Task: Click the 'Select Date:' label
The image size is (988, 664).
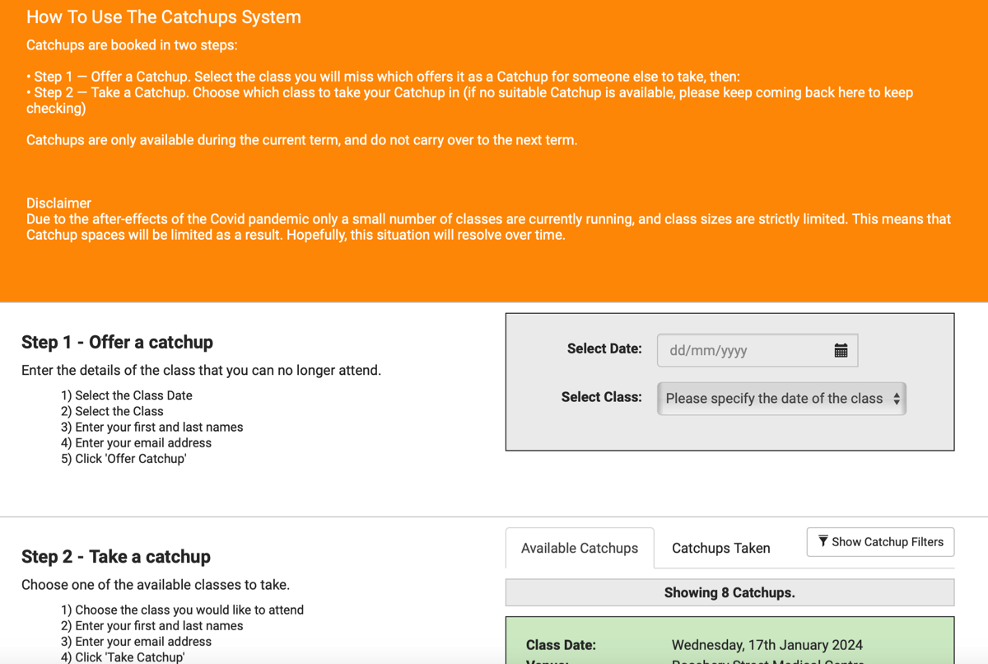Action: tap(604, 348)
